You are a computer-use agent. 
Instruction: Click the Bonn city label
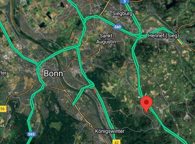[x=53, y=73]
